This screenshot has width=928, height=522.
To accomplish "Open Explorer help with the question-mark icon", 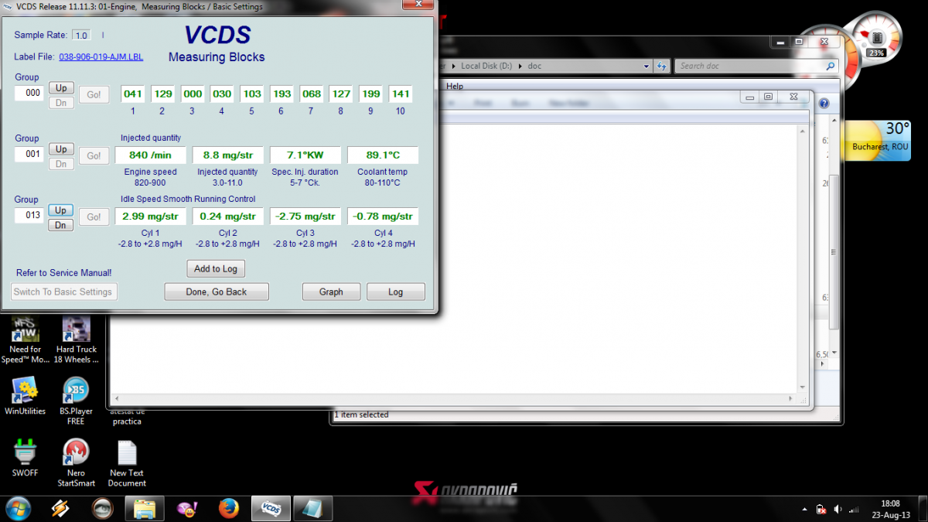I will pos(824,103).
